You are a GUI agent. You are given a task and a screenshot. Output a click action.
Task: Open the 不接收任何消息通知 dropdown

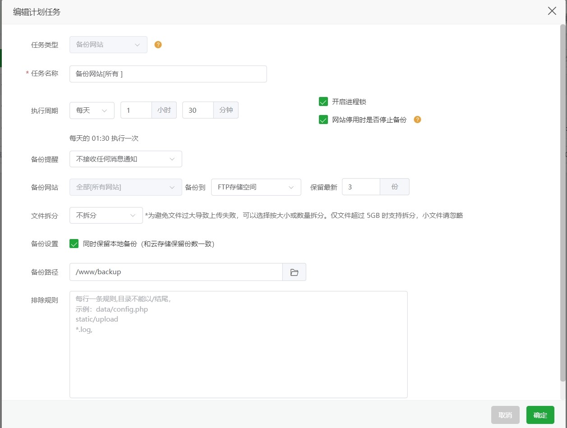click(x=126, y=159)
